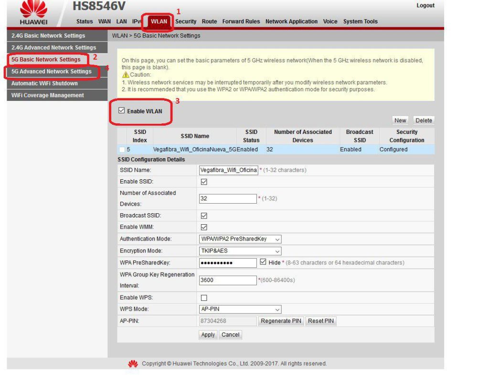Screen dimensions: 489x382
Task: Open the WLAN tab
Action: (x=159, y=22)
